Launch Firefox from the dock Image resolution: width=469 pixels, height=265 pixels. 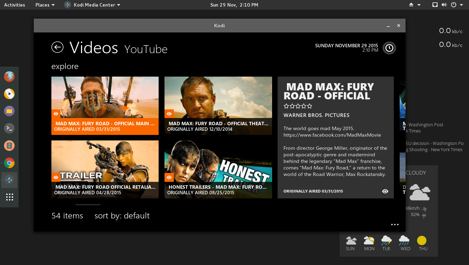click(9, 76)
